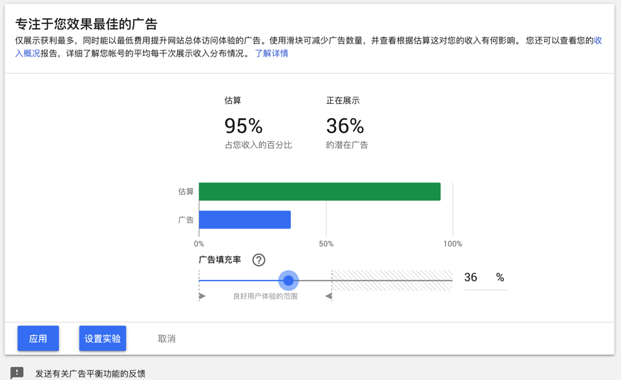The width and height of the screenshot is (621, 380).
Task: Click the feedback exclamation icon
Action: (17, 373)
